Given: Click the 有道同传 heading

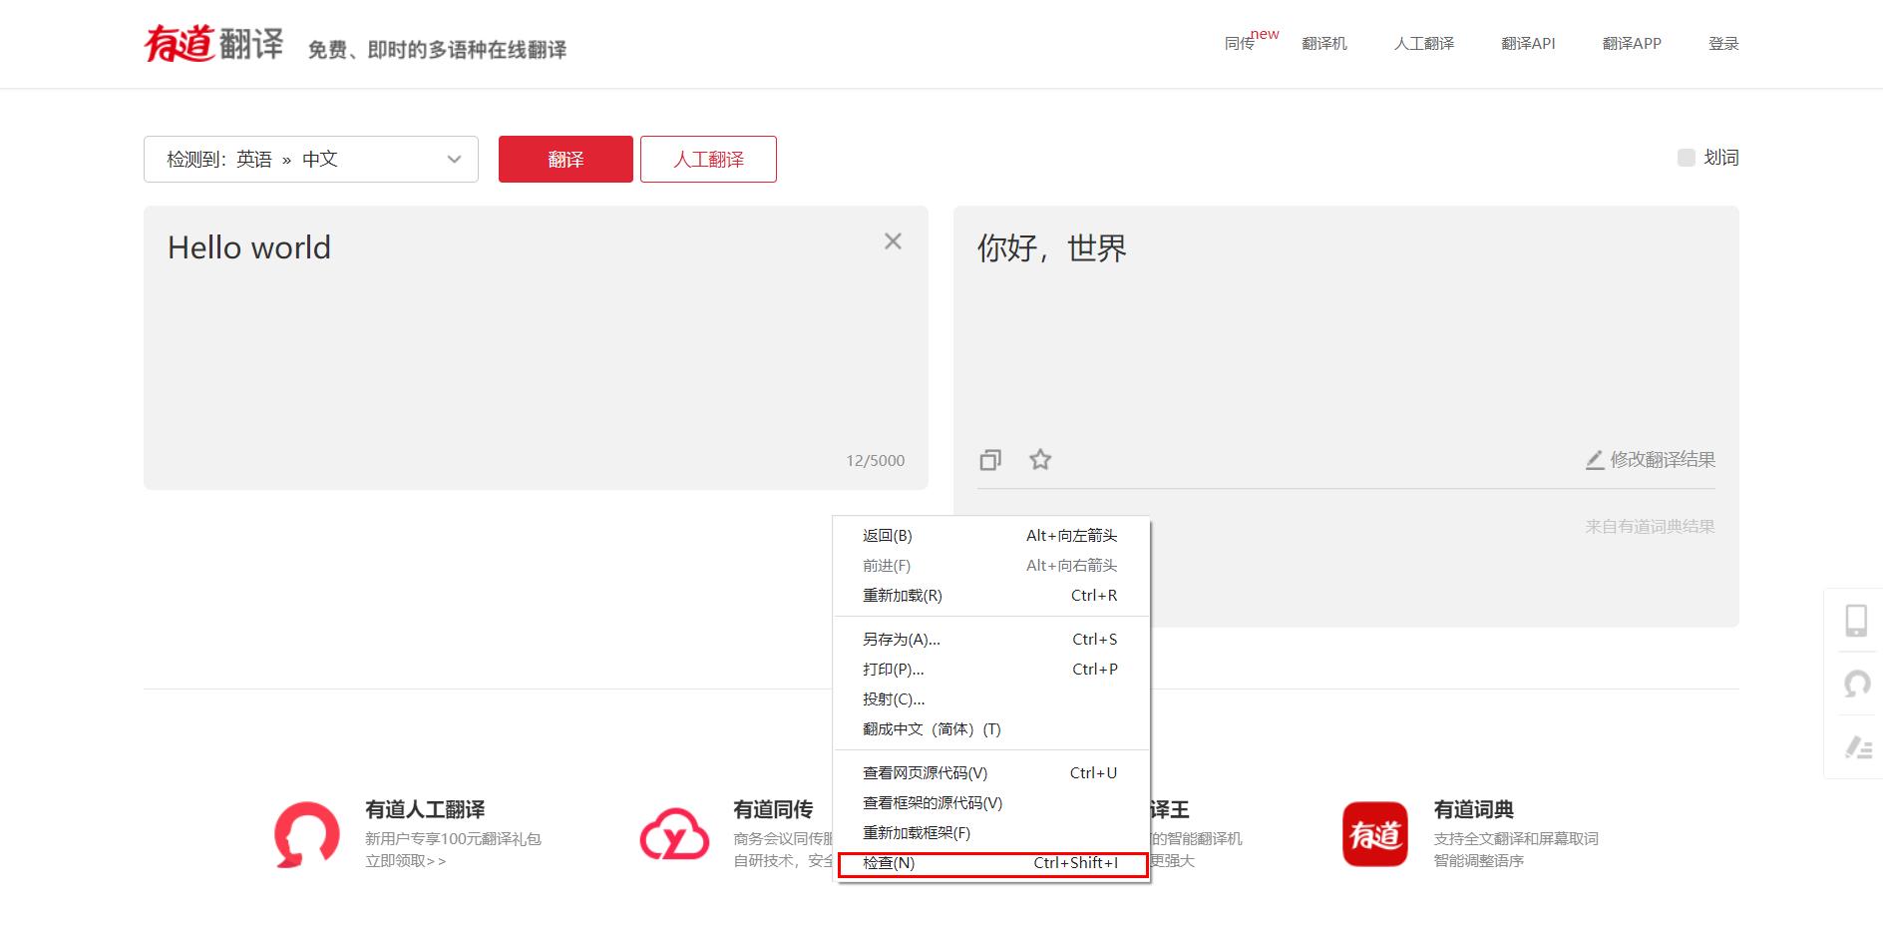Looking at the screenshot, I should coord(773,809).
